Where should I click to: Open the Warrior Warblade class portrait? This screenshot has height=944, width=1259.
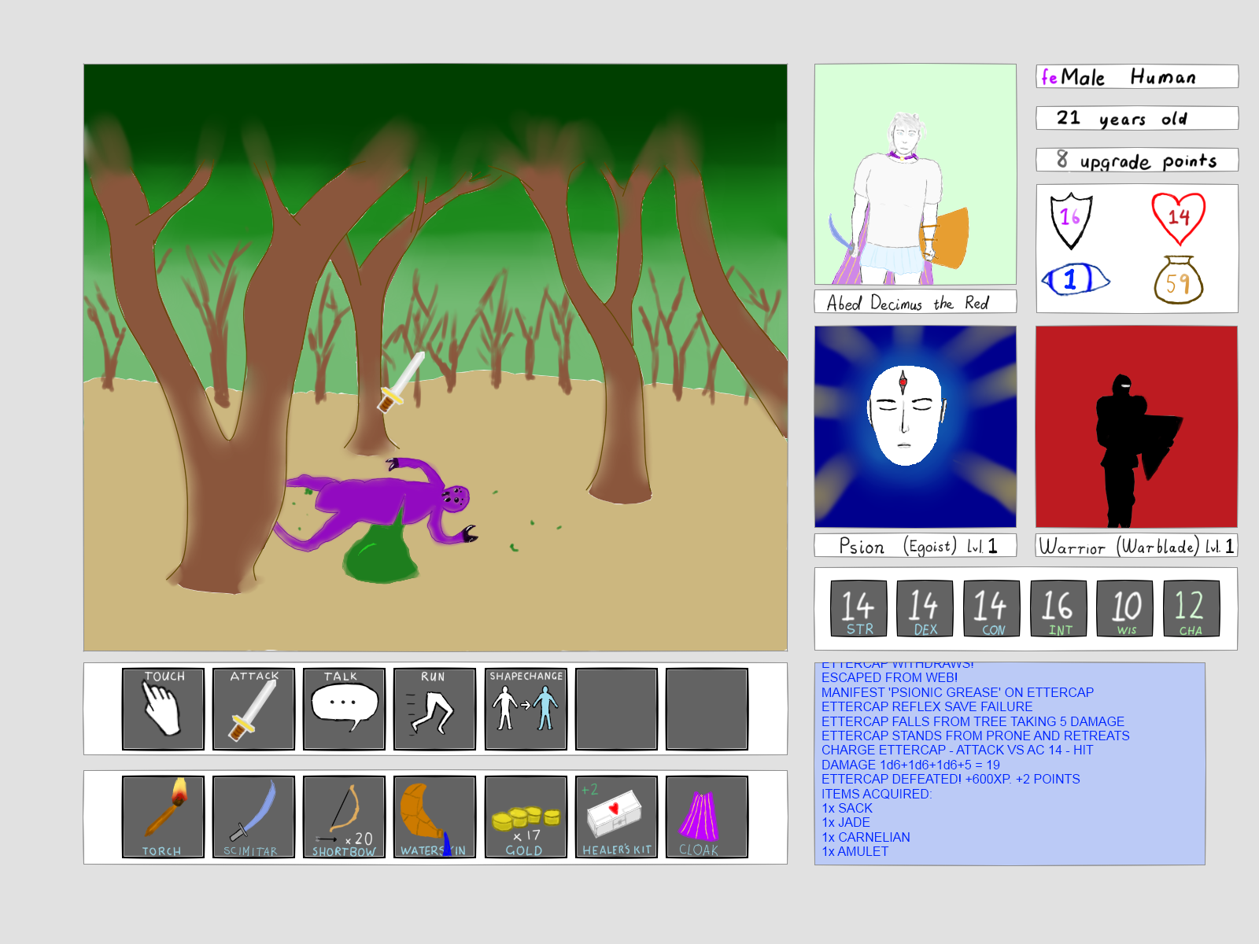[x=1136, y=426]
